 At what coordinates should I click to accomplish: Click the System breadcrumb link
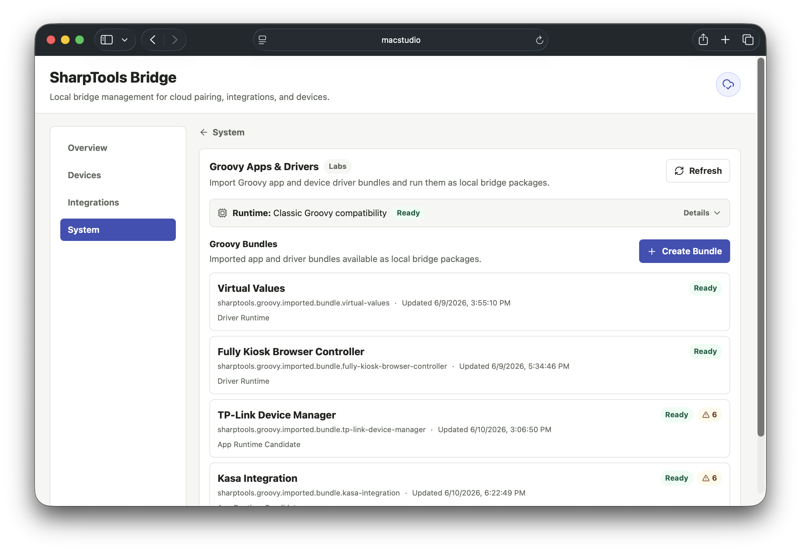pos(228,132)
